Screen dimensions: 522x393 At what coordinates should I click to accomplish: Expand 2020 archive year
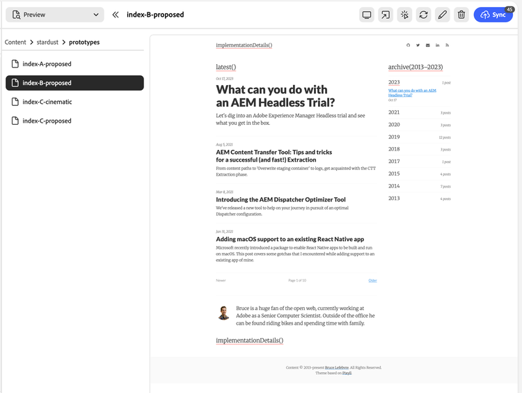394,125
